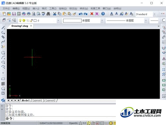Open the 窗口(W) Window menu
The image size is (166, 125).
pyautogui.click(x=107, y=9)
